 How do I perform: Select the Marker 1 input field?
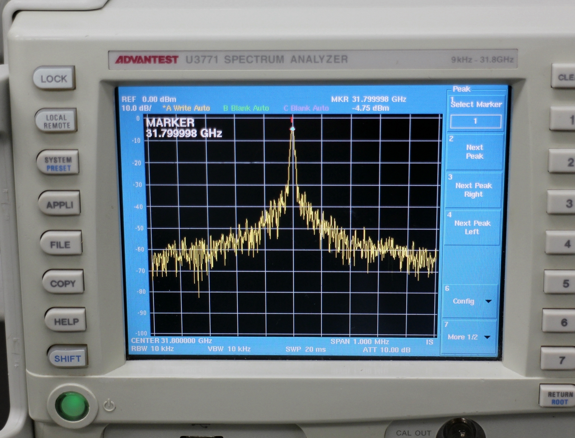click(475, 121)
